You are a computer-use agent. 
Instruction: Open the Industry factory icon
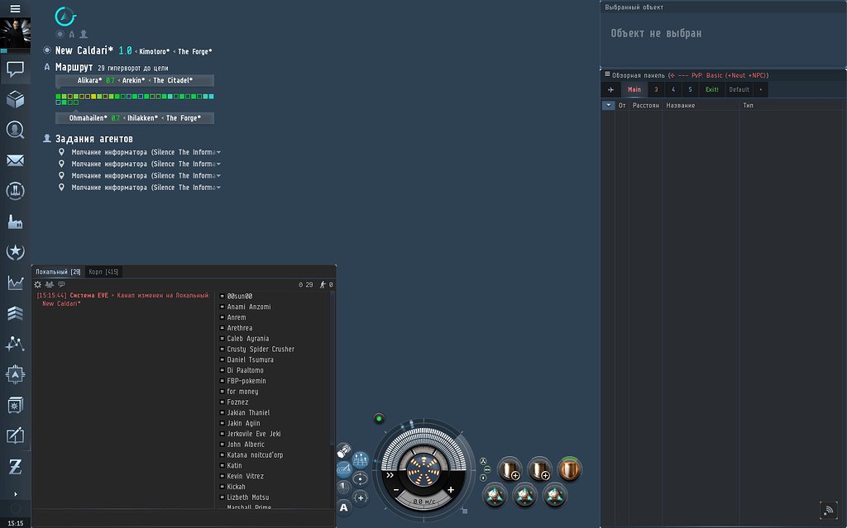[15, 221]
